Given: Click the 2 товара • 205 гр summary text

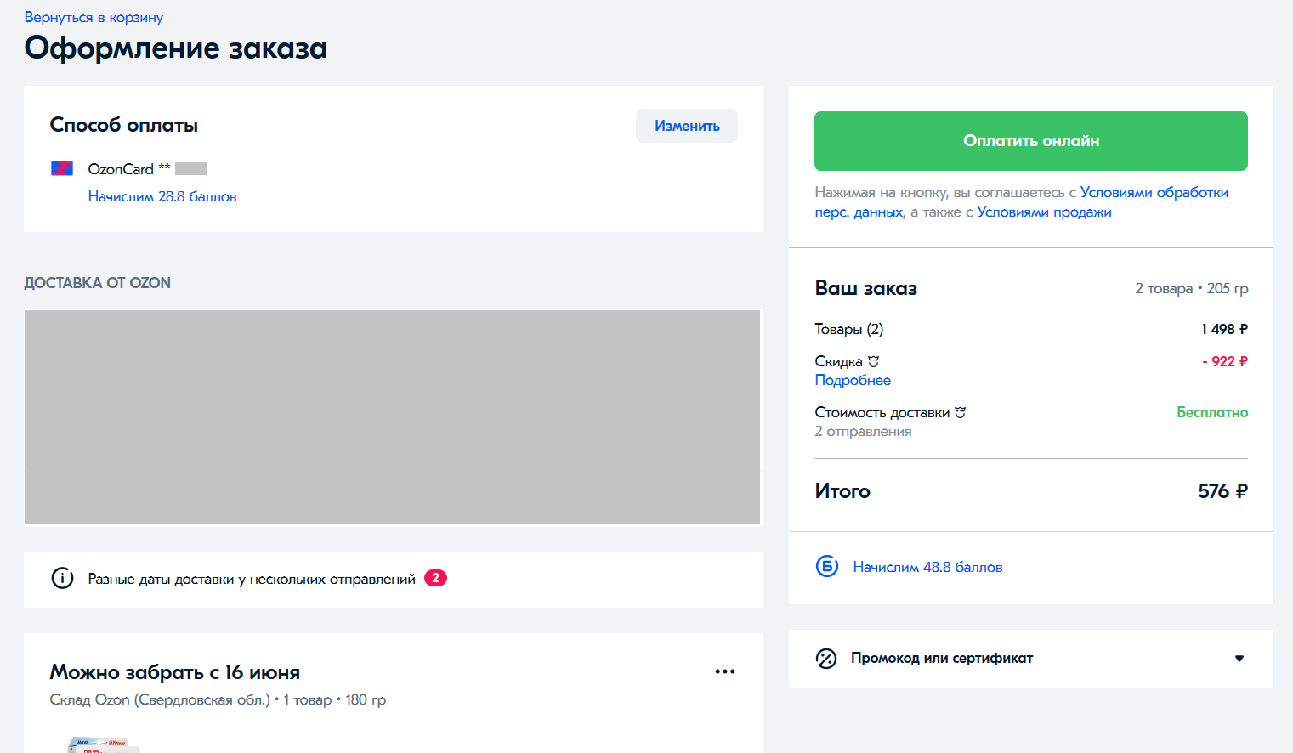Looking at the screenshot, I should point(1192,288).
